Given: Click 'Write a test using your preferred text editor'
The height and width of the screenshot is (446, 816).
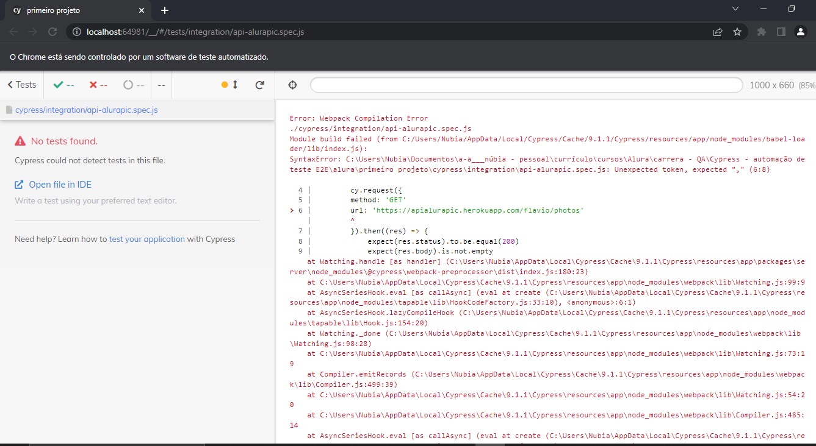Looking at the screenshot, I should coord(96,200).
